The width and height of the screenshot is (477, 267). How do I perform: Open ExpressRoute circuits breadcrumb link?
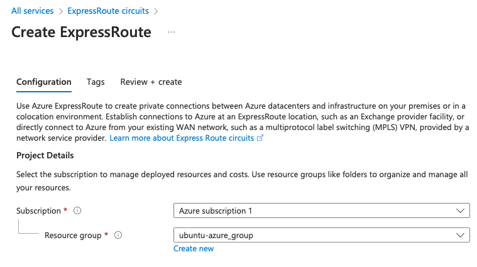point(108,11)
